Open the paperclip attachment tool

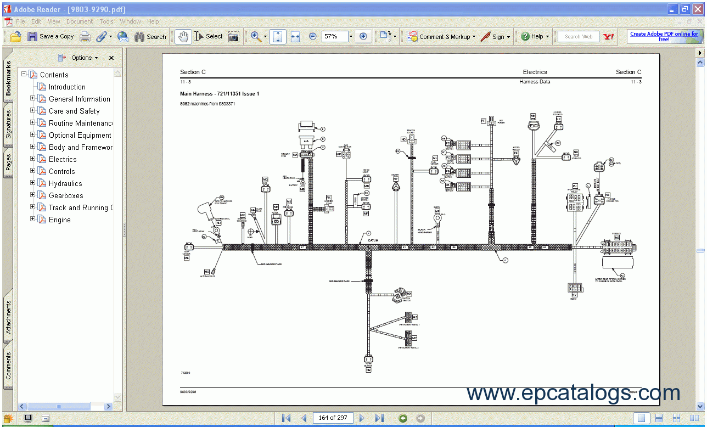click(x=101, y=37)
